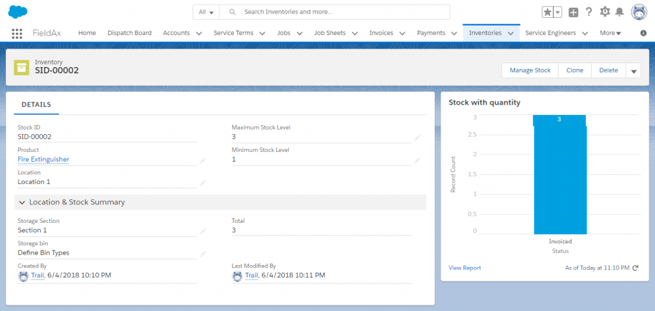Image resolution: width=655 pixels, height=311 pixels.
Task: Show more record actions dropdown
Action: click(633, 70)
